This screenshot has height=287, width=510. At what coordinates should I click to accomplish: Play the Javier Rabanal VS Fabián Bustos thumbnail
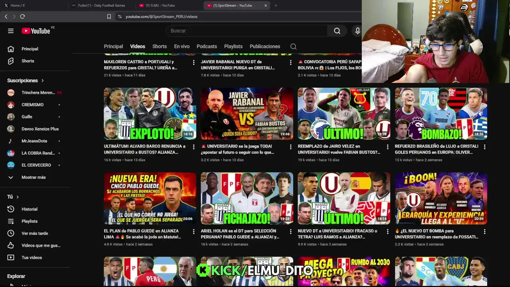[x=247, y=114]
